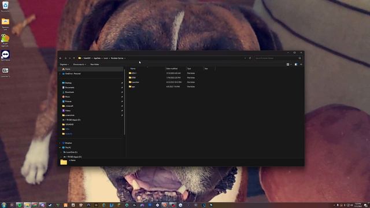Click the Rockstar Games breadcrumb segment
Screen dimensions: 370x208
117,58
